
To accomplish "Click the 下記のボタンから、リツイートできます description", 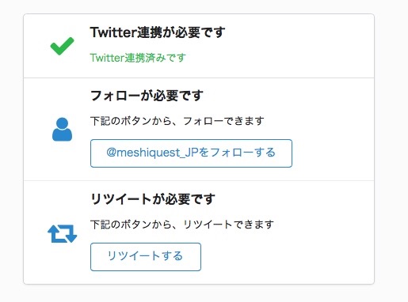I will point(182,225).
